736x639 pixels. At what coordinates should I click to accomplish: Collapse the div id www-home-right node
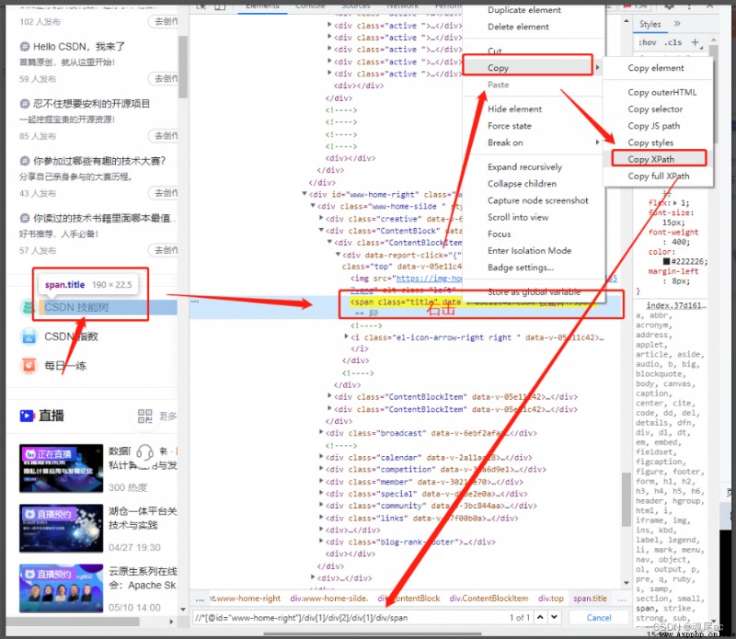[305, 194]
